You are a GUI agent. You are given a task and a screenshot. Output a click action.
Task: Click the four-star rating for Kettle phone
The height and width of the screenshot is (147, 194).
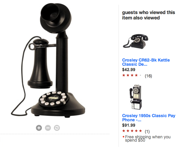[x=132, y=75]
